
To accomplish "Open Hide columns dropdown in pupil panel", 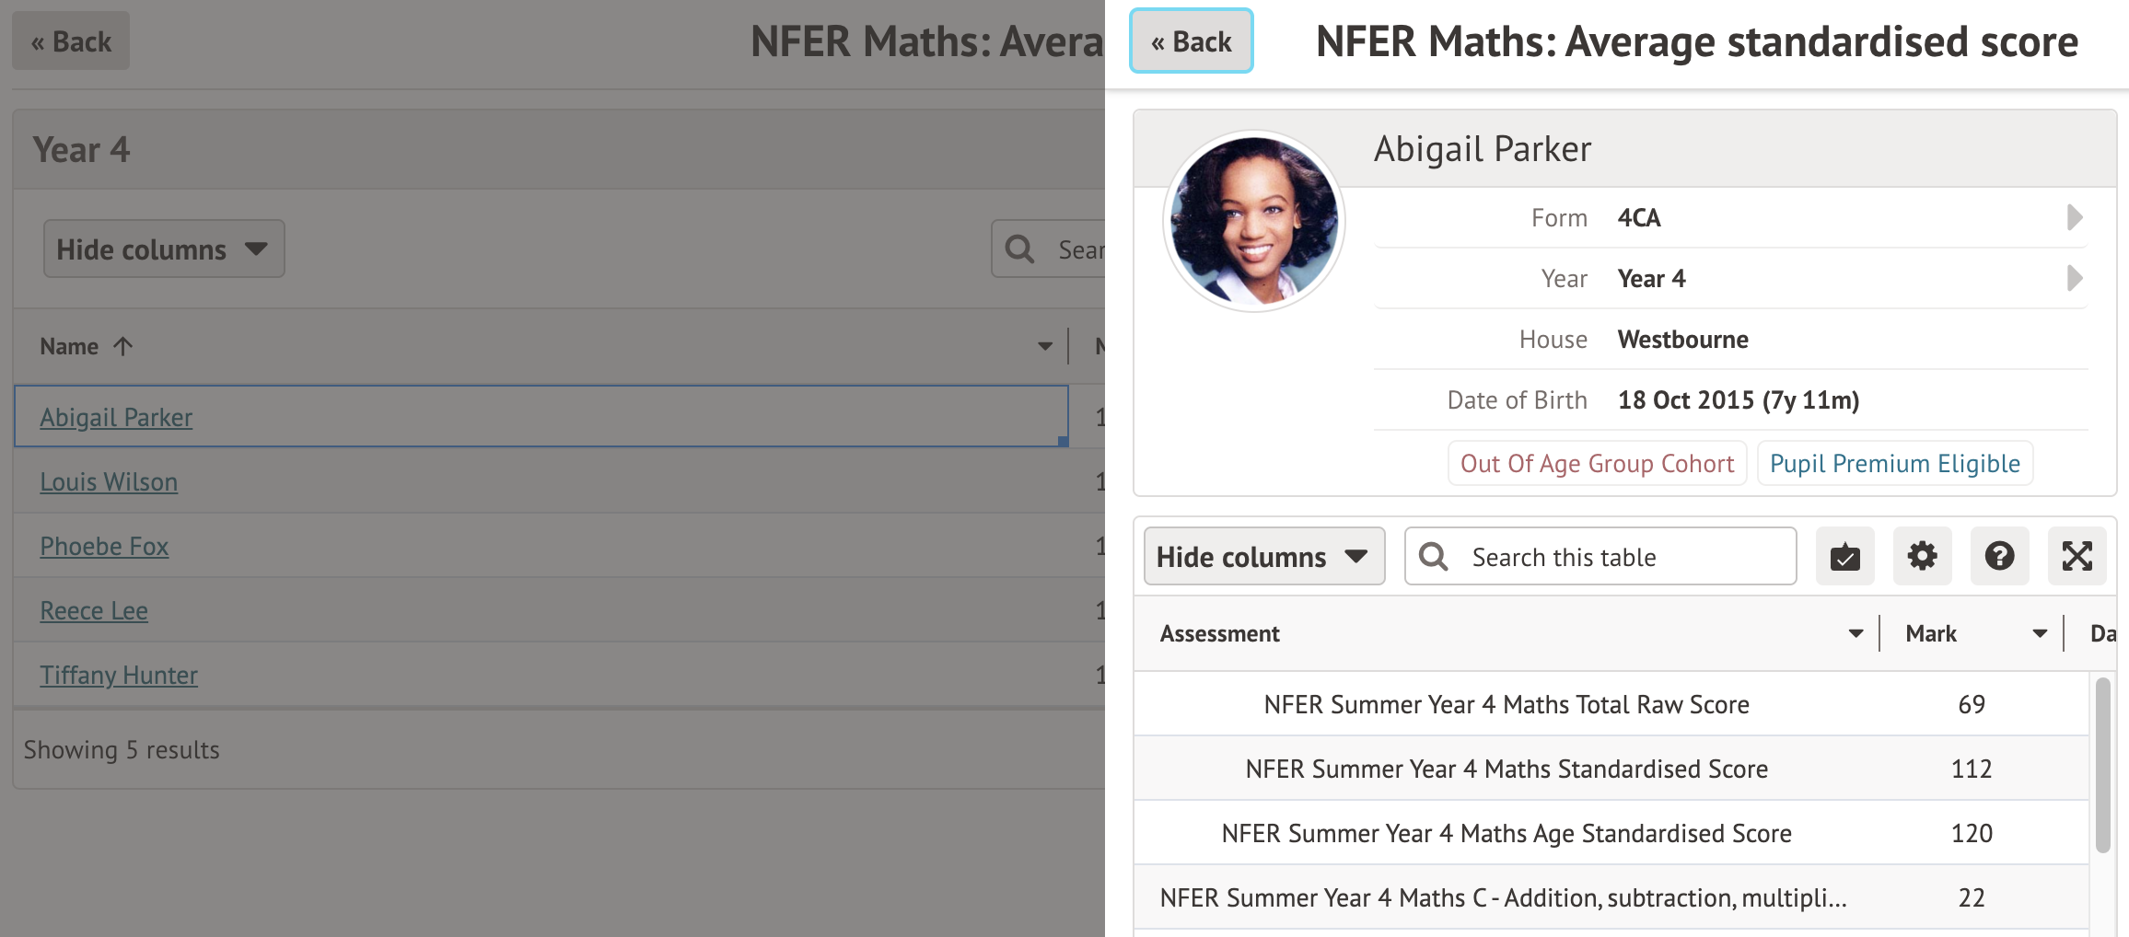I will (1263, 557).
